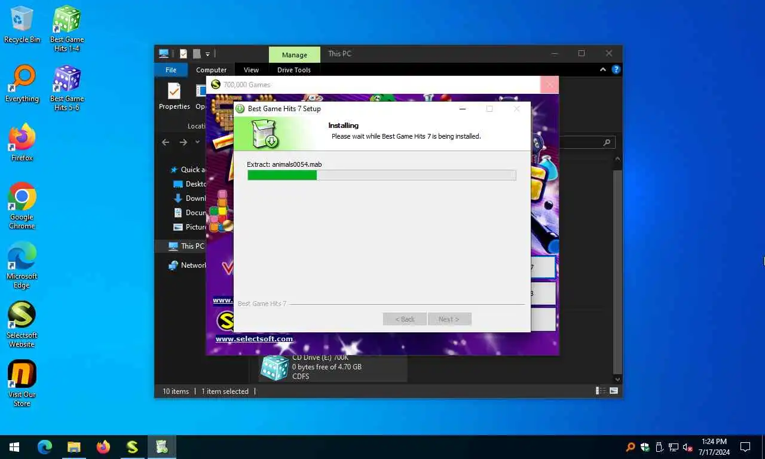Switch Explorer to large icons view
The width and height of the screenshot is (765, 459).
coord(613,391)
